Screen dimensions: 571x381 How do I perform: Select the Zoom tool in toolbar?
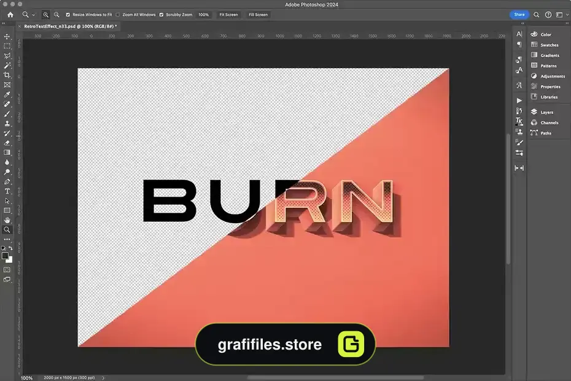pos(7,230)
